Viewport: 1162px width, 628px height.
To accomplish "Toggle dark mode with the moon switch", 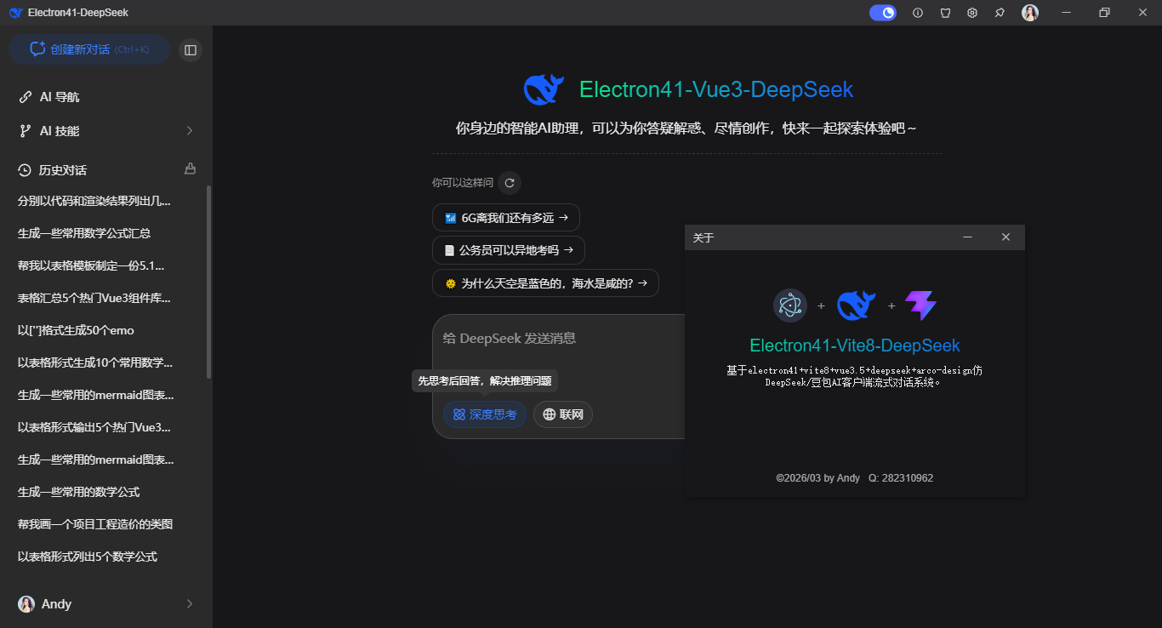I will 883,13.
